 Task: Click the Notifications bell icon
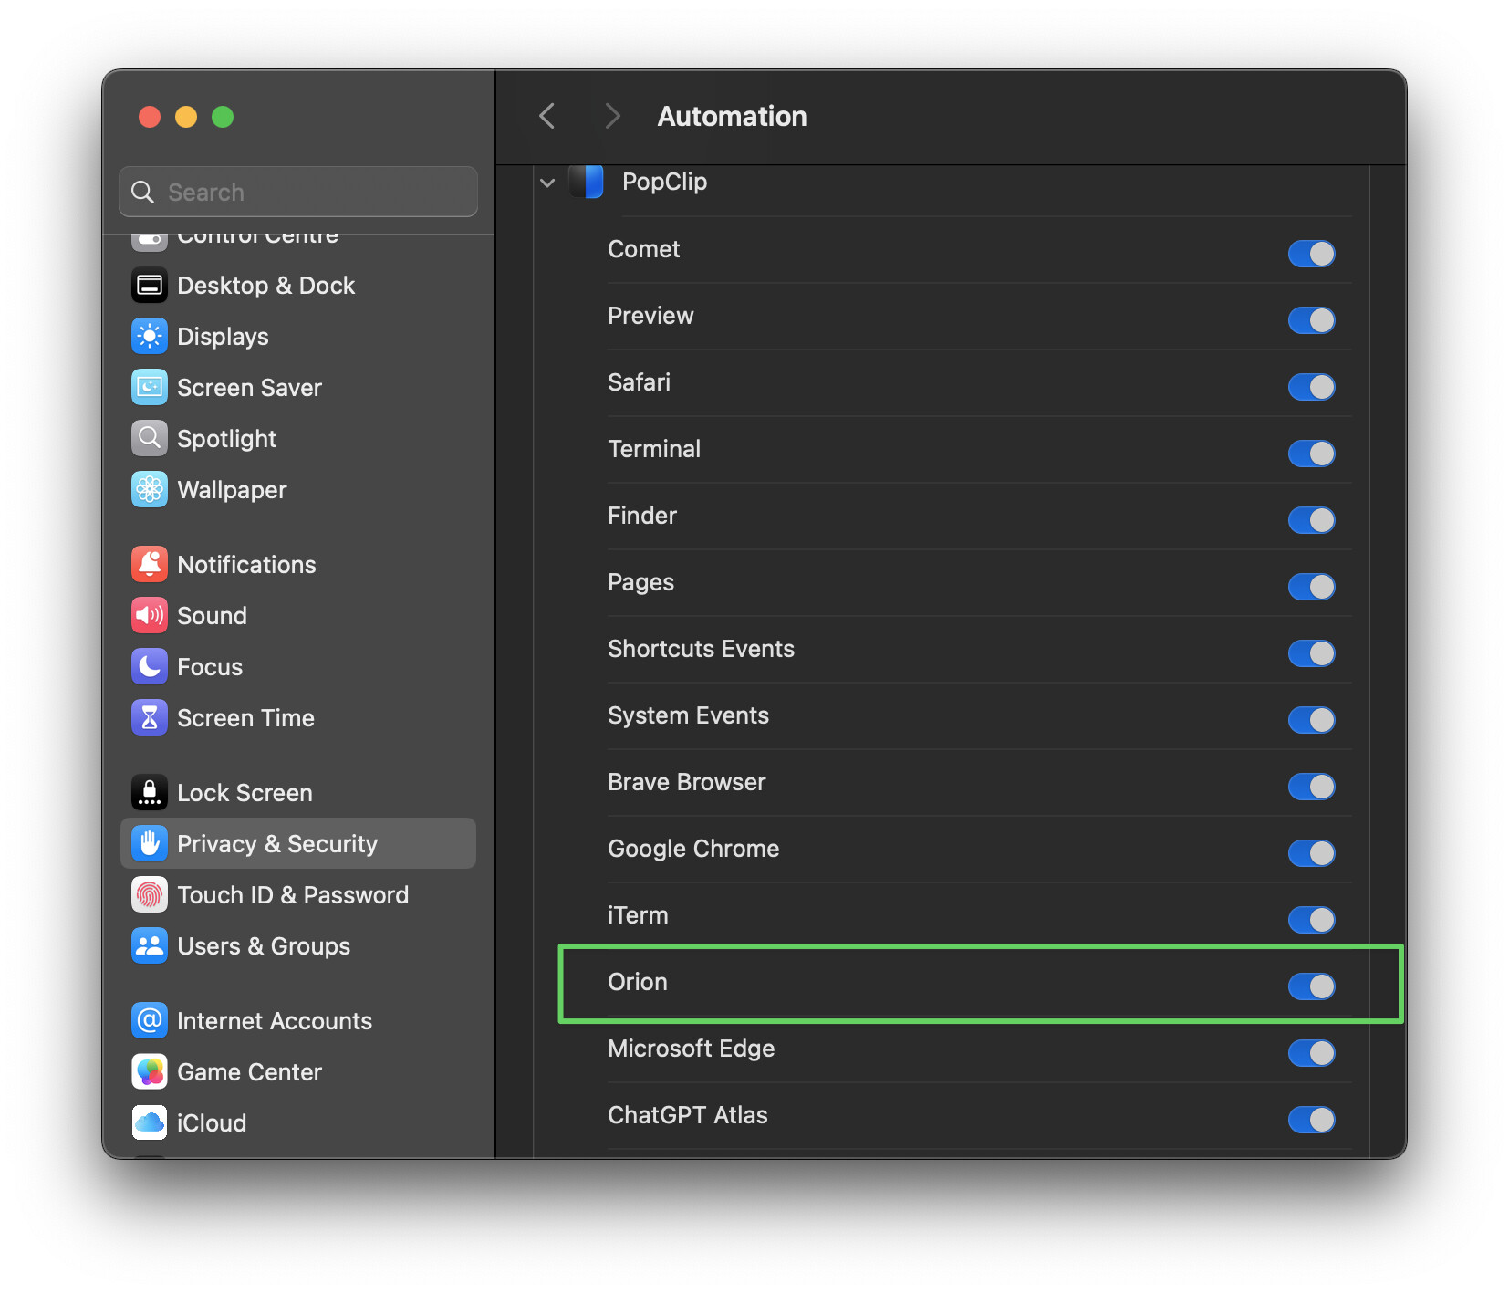click(x=150, y=565)
